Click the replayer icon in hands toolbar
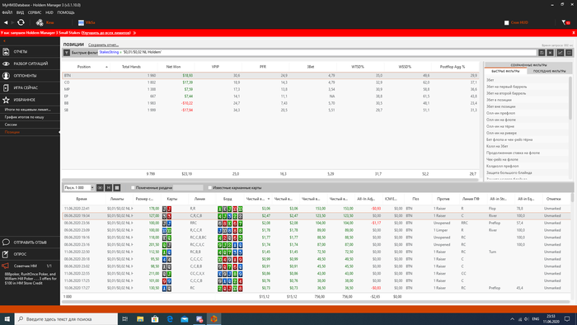Image resolution: width=577 pixels, height=325 pixels. [x=108, y=188]
